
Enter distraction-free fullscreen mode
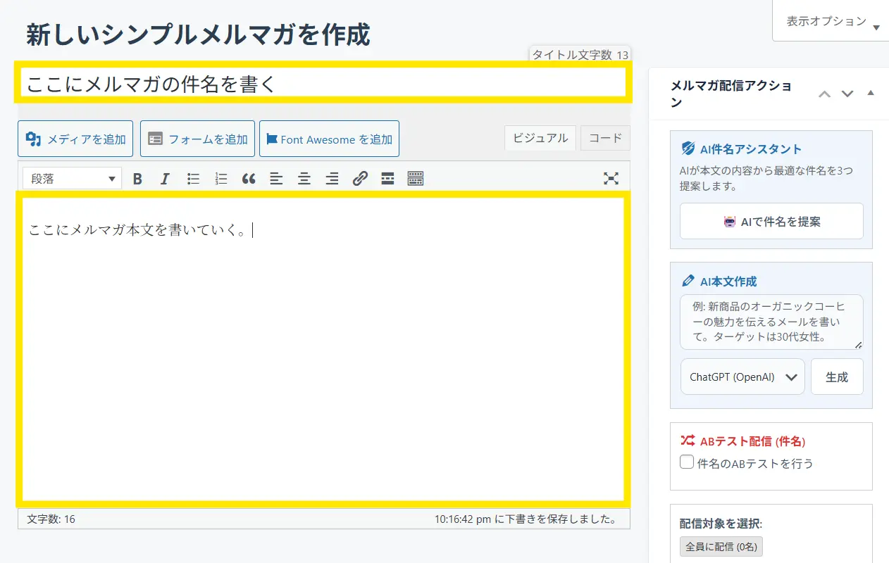click(611, 179)
